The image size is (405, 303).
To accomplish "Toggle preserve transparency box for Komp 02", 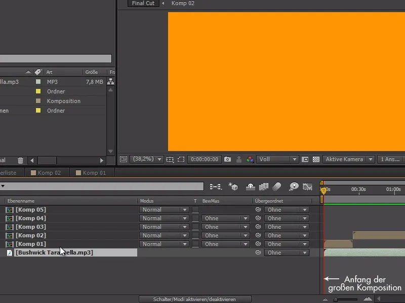I will click(195, 235).
